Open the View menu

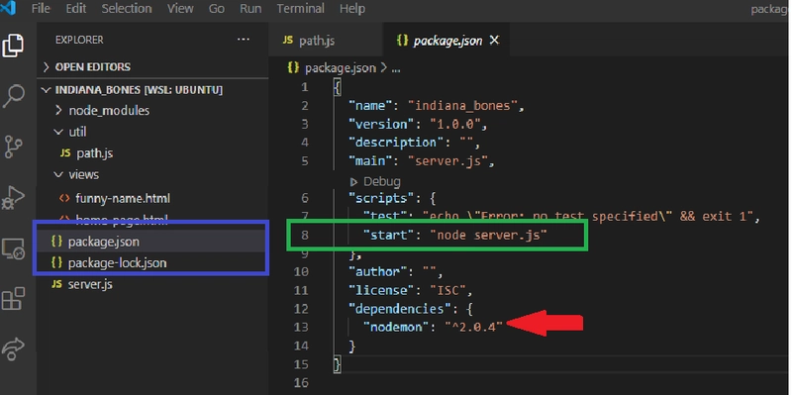tap(180, 9)
